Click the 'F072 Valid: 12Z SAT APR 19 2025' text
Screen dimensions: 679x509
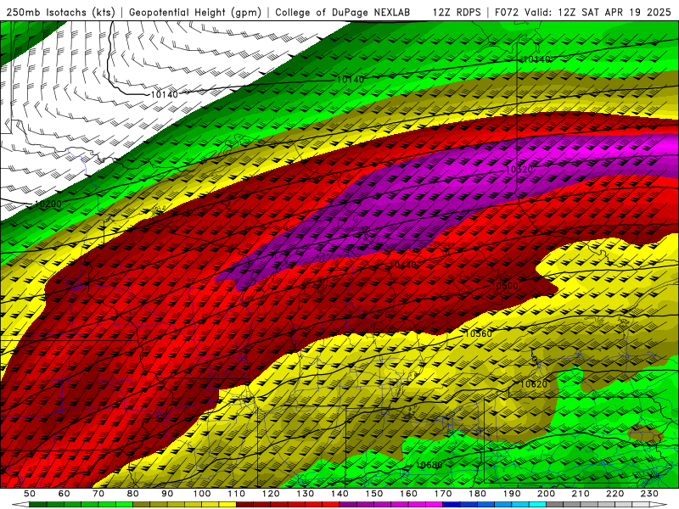(x=582, y=13)
